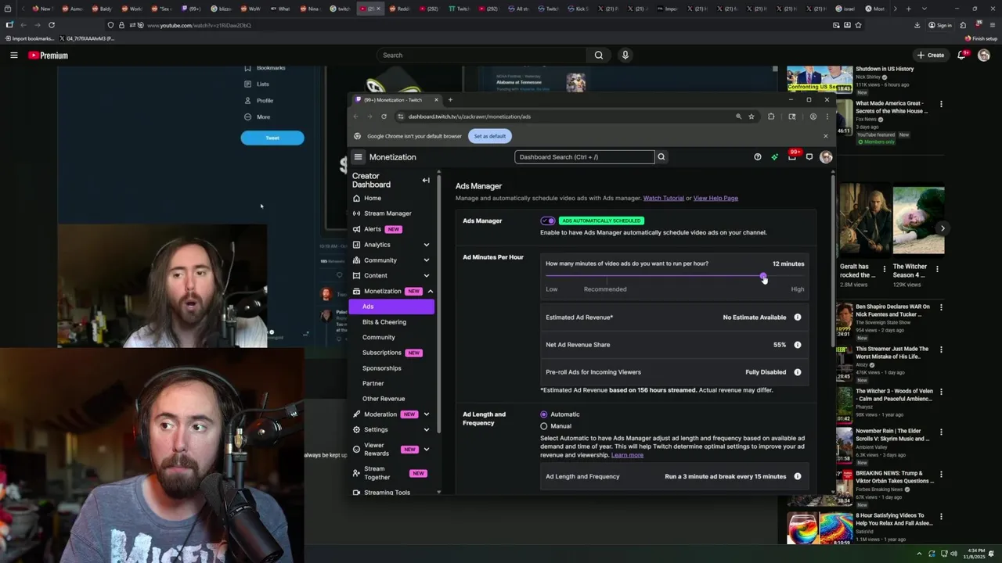Show info for Pre-roll Ads for Incoming Viewers
Screen dimensions: 1002x563
click(798, 372)
